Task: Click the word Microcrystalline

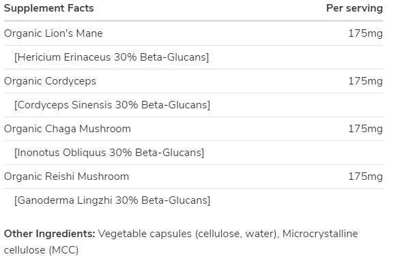Action: [320, 234]
